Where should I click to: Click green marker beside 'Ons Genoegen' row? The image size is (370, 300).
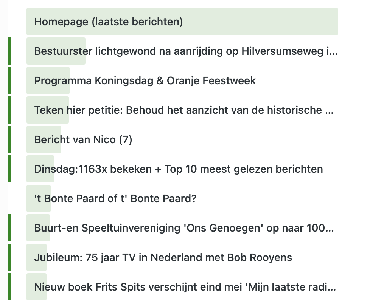tap(10, 228)
